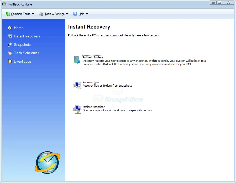Click the 'Instant Recovery' page heading
This screenshot has width=236, height=183.
pos(89,27)
